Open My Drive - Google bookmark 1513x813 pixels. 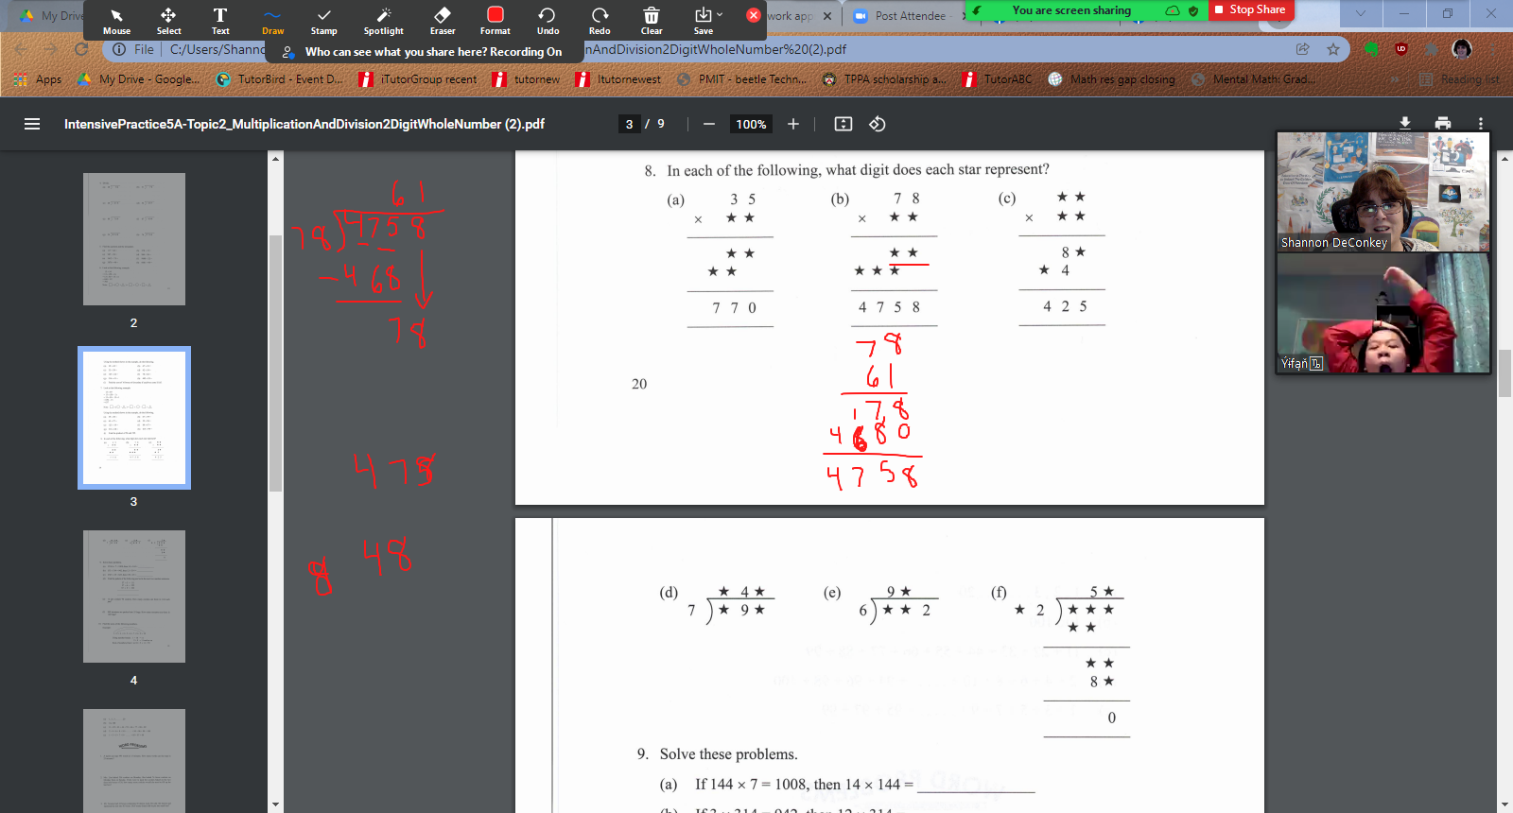tap(138, 79)
